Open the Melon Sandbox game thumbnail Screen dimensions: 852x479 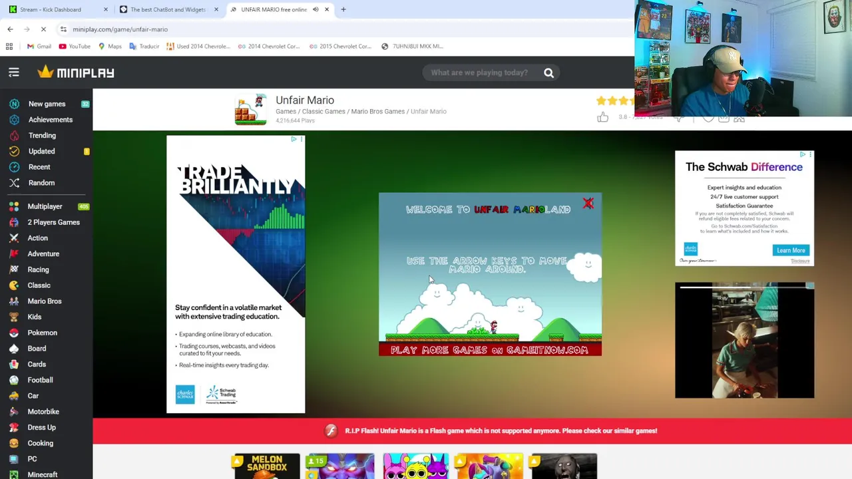click(266, 466)
